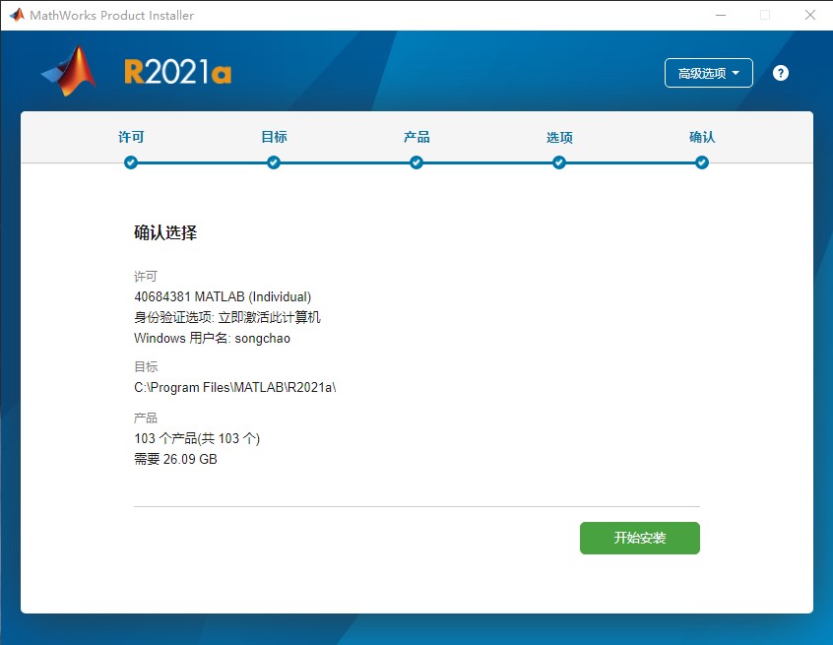
Task: Click the license text 40684381 MATLAB (Individual)
Action: click(x=223, y=296)
